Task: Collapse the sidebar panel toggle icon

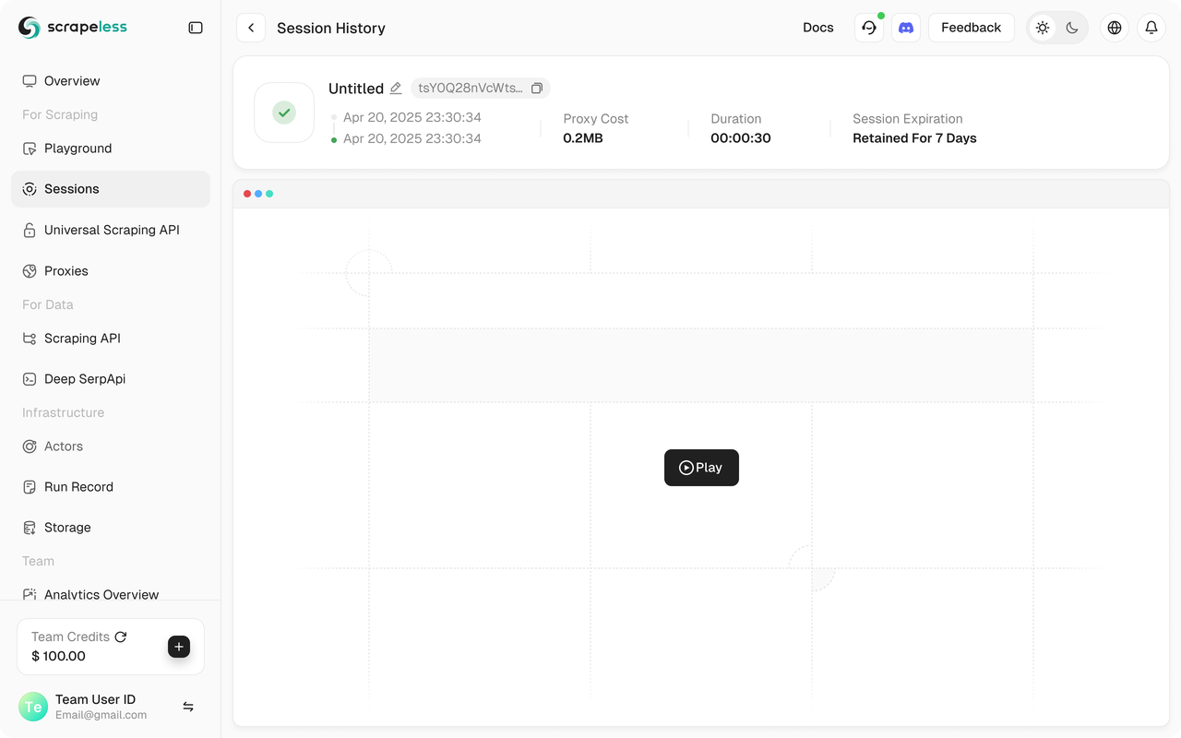Action: tap(196, 28)
